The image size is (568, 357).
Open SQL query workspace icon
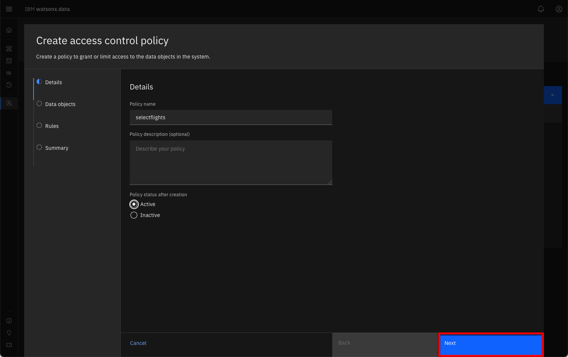pyautogui.click(x=9, y=73)
